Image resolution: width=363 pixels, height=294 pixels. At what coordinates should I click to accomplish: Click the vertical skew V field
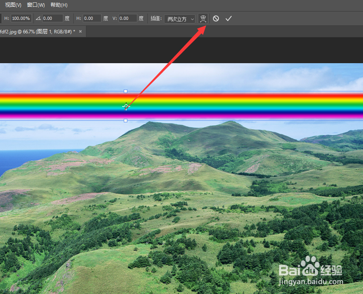pos(128,18)
